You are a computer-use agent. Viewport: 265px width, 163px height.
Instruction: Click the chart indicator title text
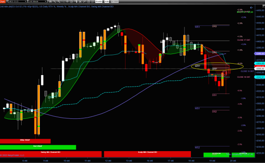pos(57,7)
